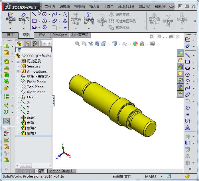Expand the Annotations tree node
Screen dimensions: 199x181
pos(18,71)
